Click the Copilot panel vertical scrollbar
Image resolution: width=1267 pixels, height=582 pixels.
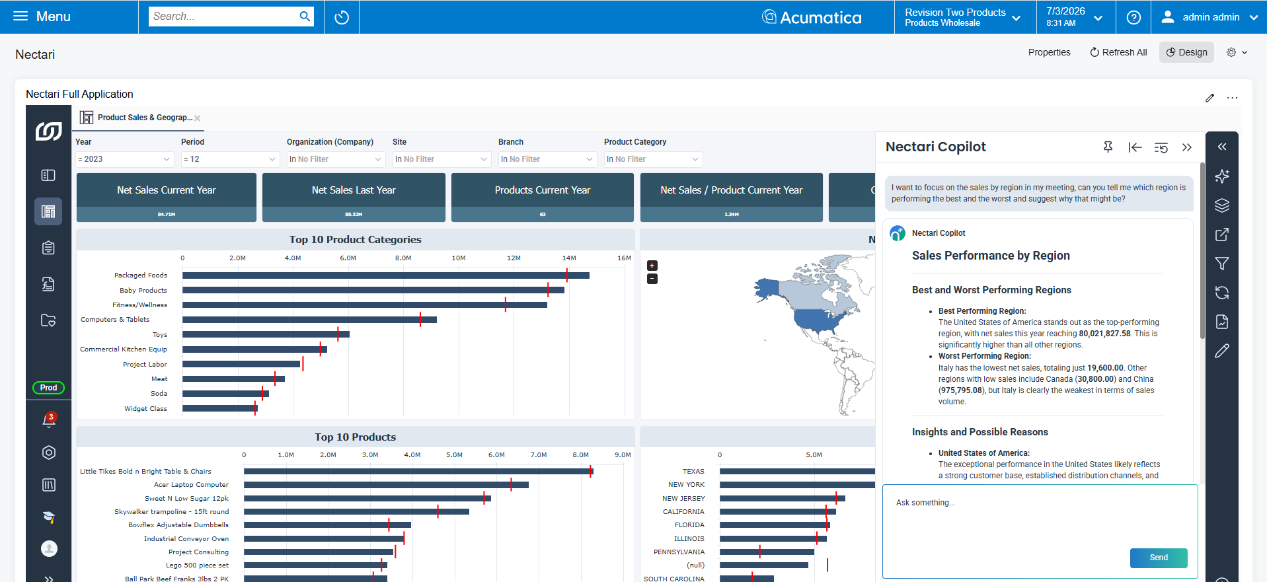pyautogui.click(x=1202, y=251)
